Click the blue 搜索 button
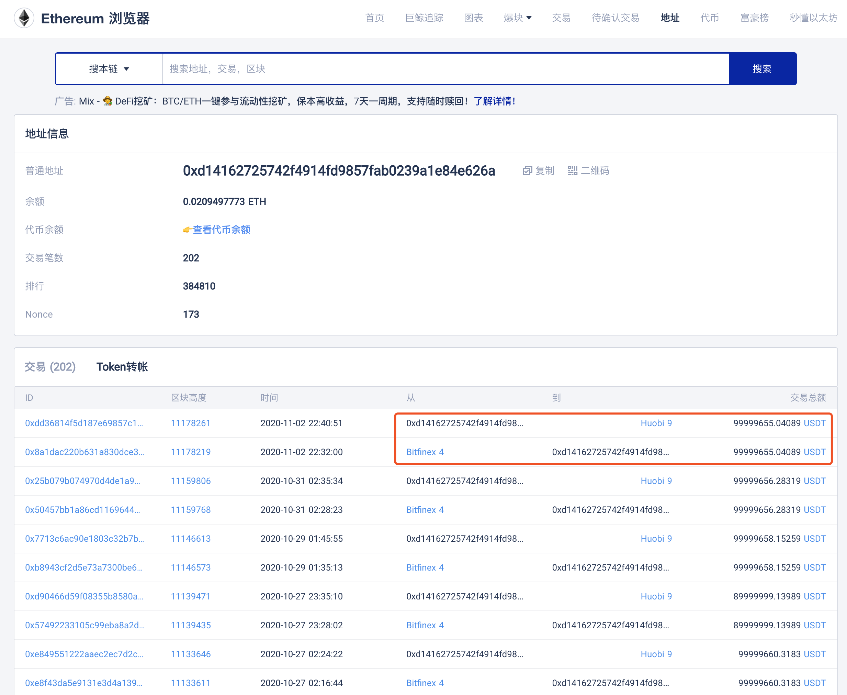The width and height of the screenshot is (847, 695). click(x=762, y=69)
